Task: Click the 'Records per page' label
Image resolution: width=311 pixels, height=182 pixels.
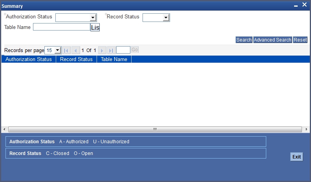Action: click(24, 50)
